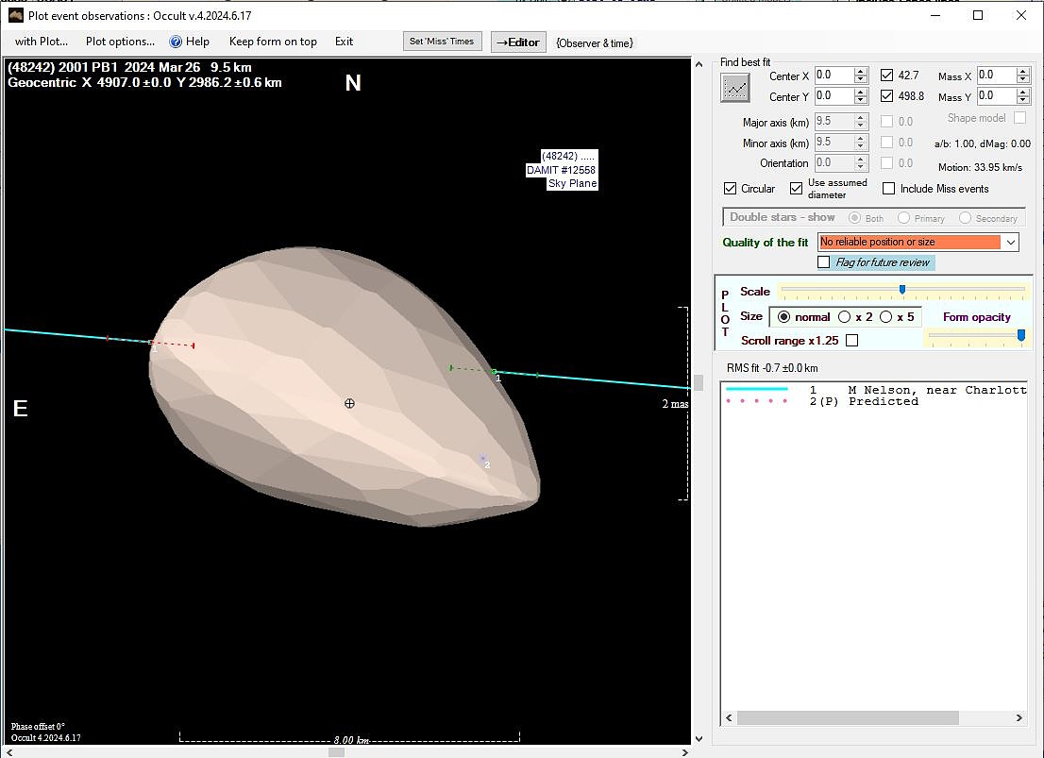The height and width of the screenshot is (758, 1044).
Task: Click the scroll down arrow beside plot
Action: click(x=699, y=738)
